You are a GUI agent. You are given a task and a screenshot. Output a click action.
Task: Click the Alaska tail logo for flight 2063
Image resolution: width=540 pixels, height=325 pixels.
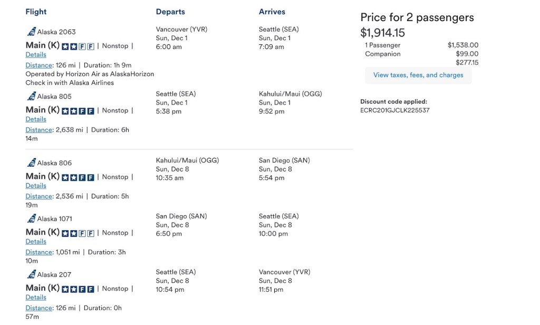click(x=31, y=32)
